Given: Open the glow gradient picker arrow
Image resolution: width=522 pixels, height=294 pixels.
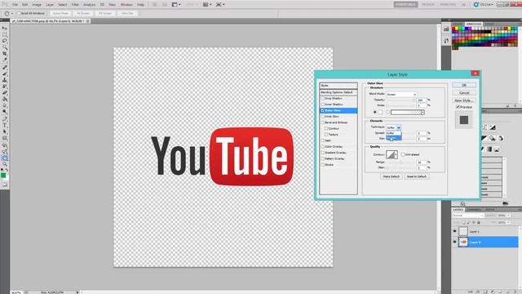Looking at the screenshot, I should pyautogui.click(x=422, y=113).
